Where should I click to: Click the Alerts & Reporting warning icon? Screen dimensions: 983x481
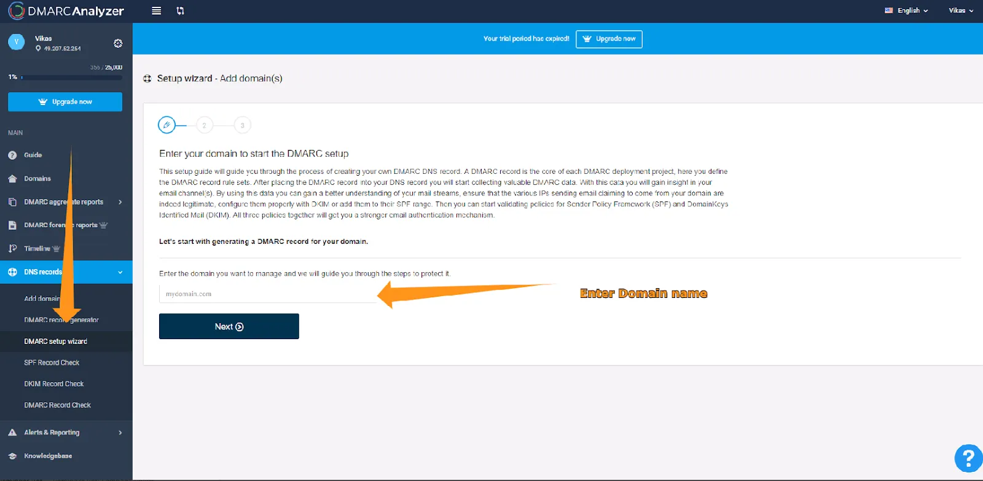coord(12,432)
